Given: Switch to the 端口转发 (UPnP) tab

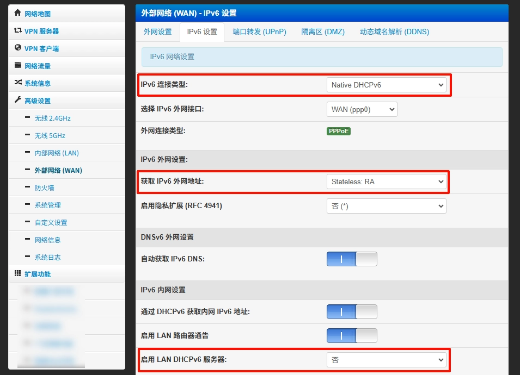Looking at the screenshot, I should 259,32.
